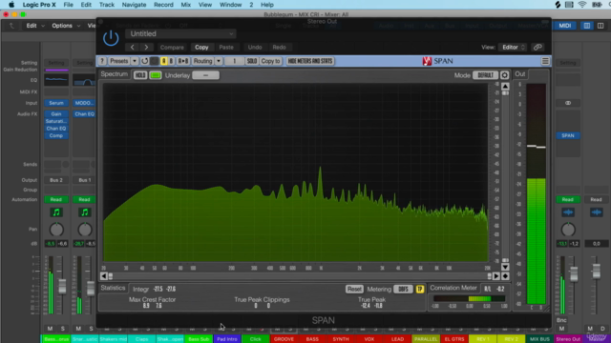Screen dimensions: 611x343
Task: Click the Undo button
Action: point(255,47)
